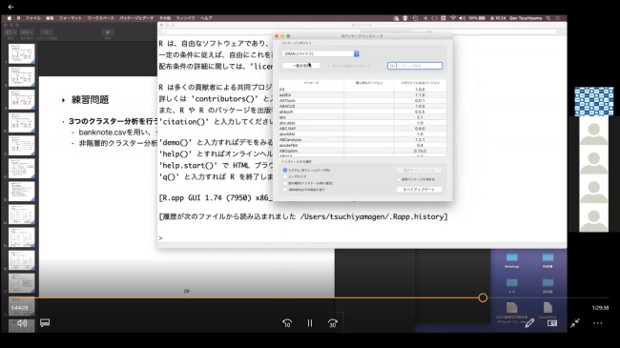
Task: Open the captions speech-bubble icon
Action: pos(45,323)
